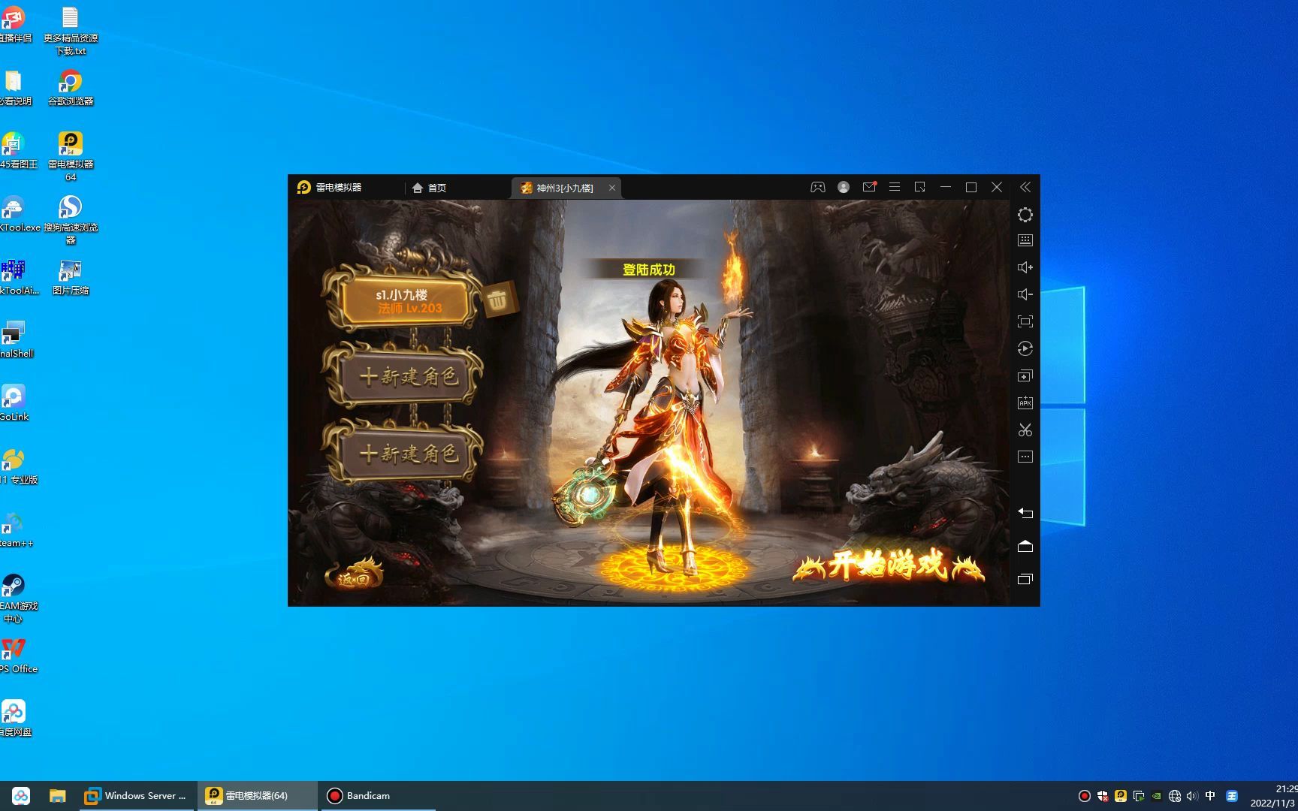This screenshot has height=811, width=1298.
Task: Click the scissors screenshot icon
Action: pos(1025,430)
